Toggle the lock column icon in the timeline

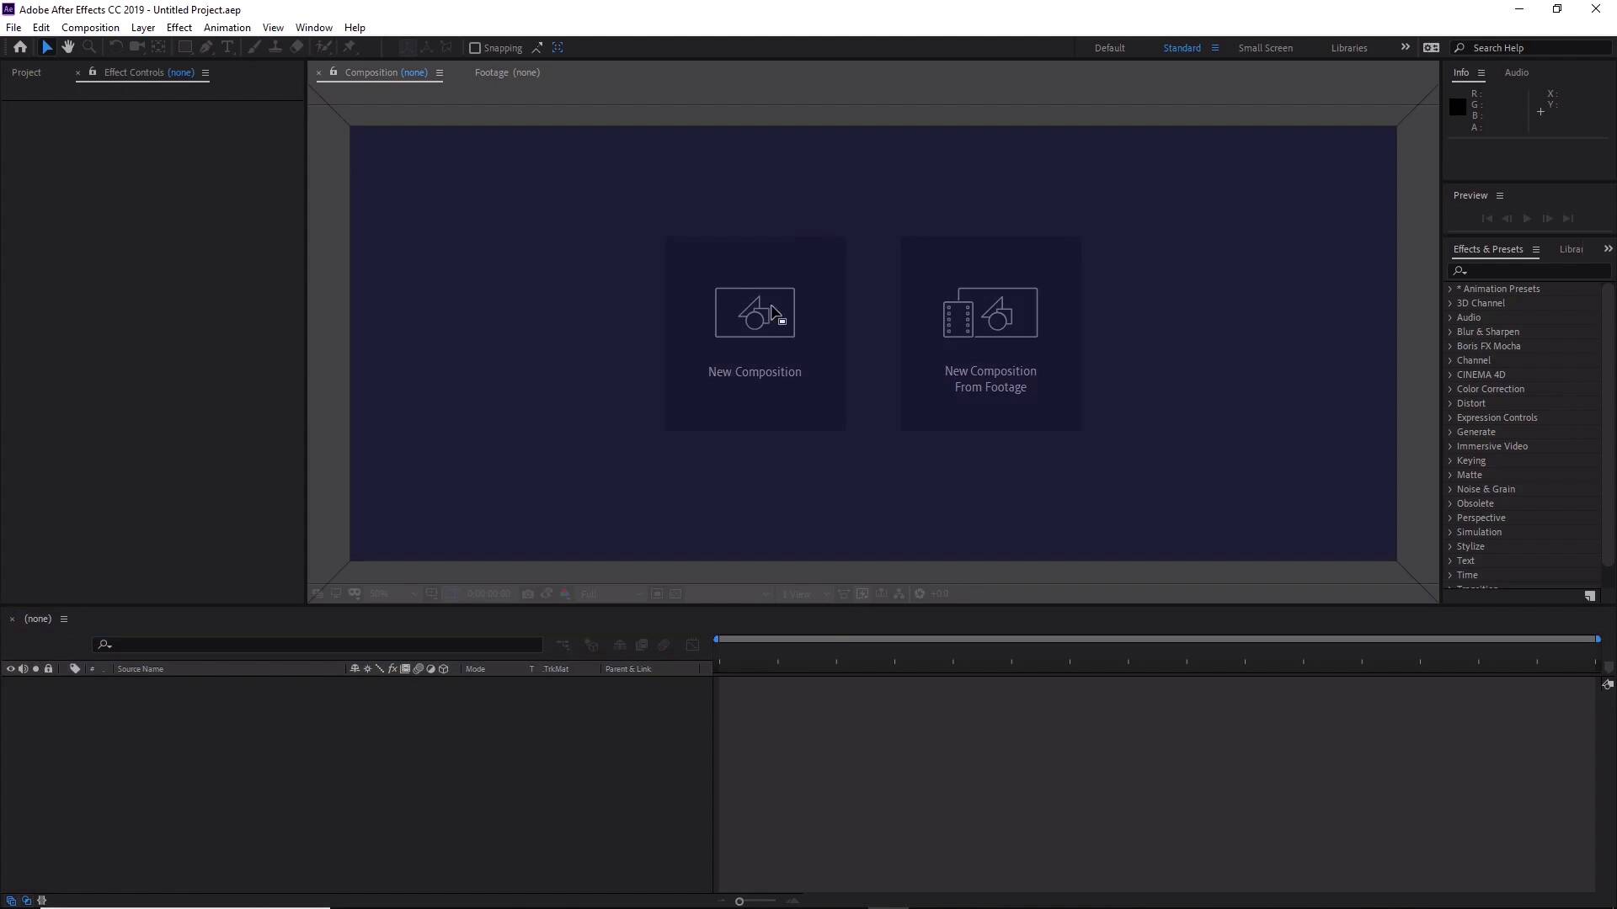(49, 669)
